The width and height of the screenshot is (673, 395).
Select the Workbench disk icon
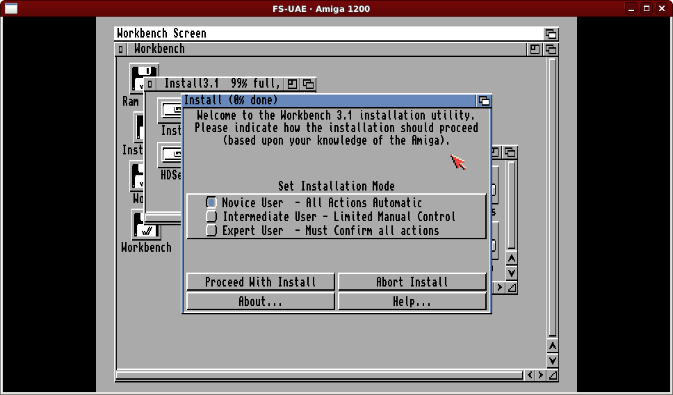pyautogui.click(x=147, y=224)
